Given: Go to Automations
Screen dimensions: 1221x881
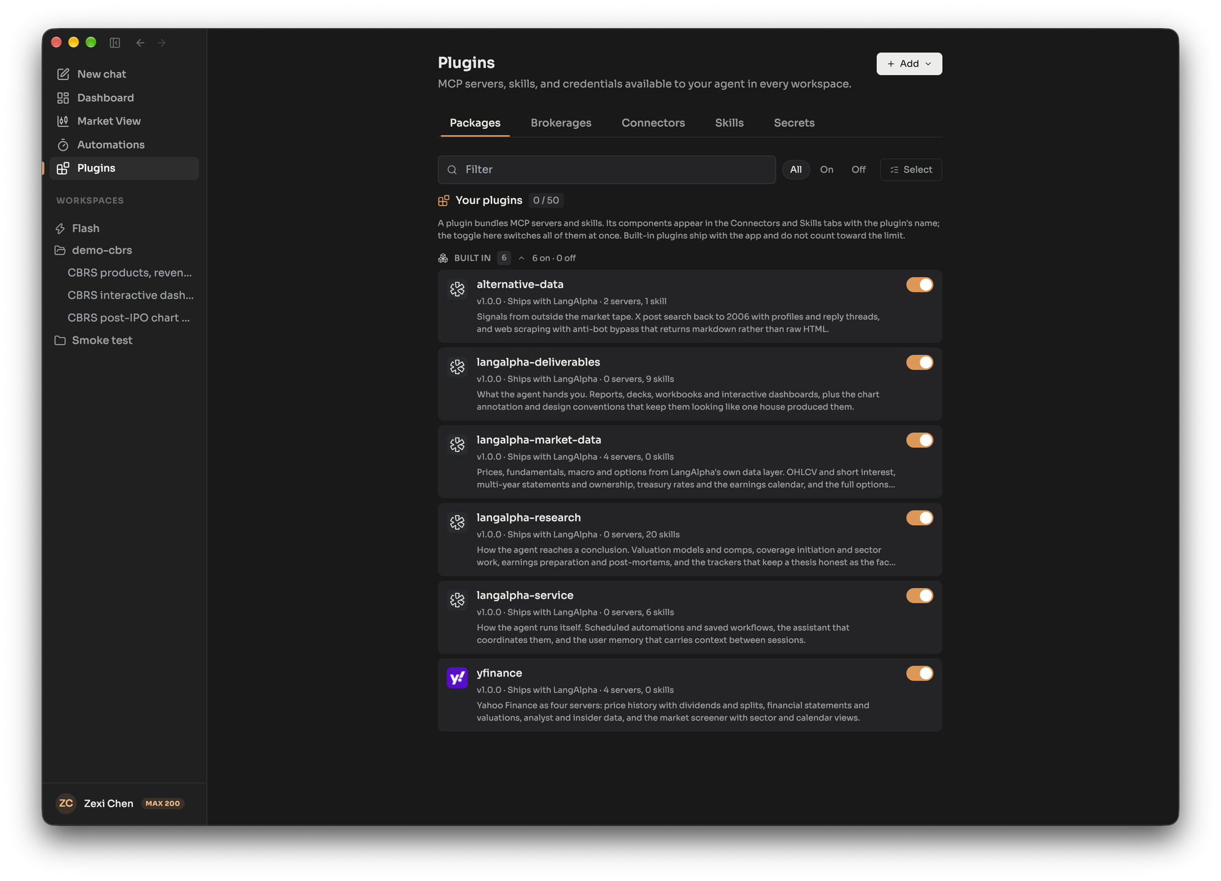Looking at the screenshot, I should pos(124,145).
